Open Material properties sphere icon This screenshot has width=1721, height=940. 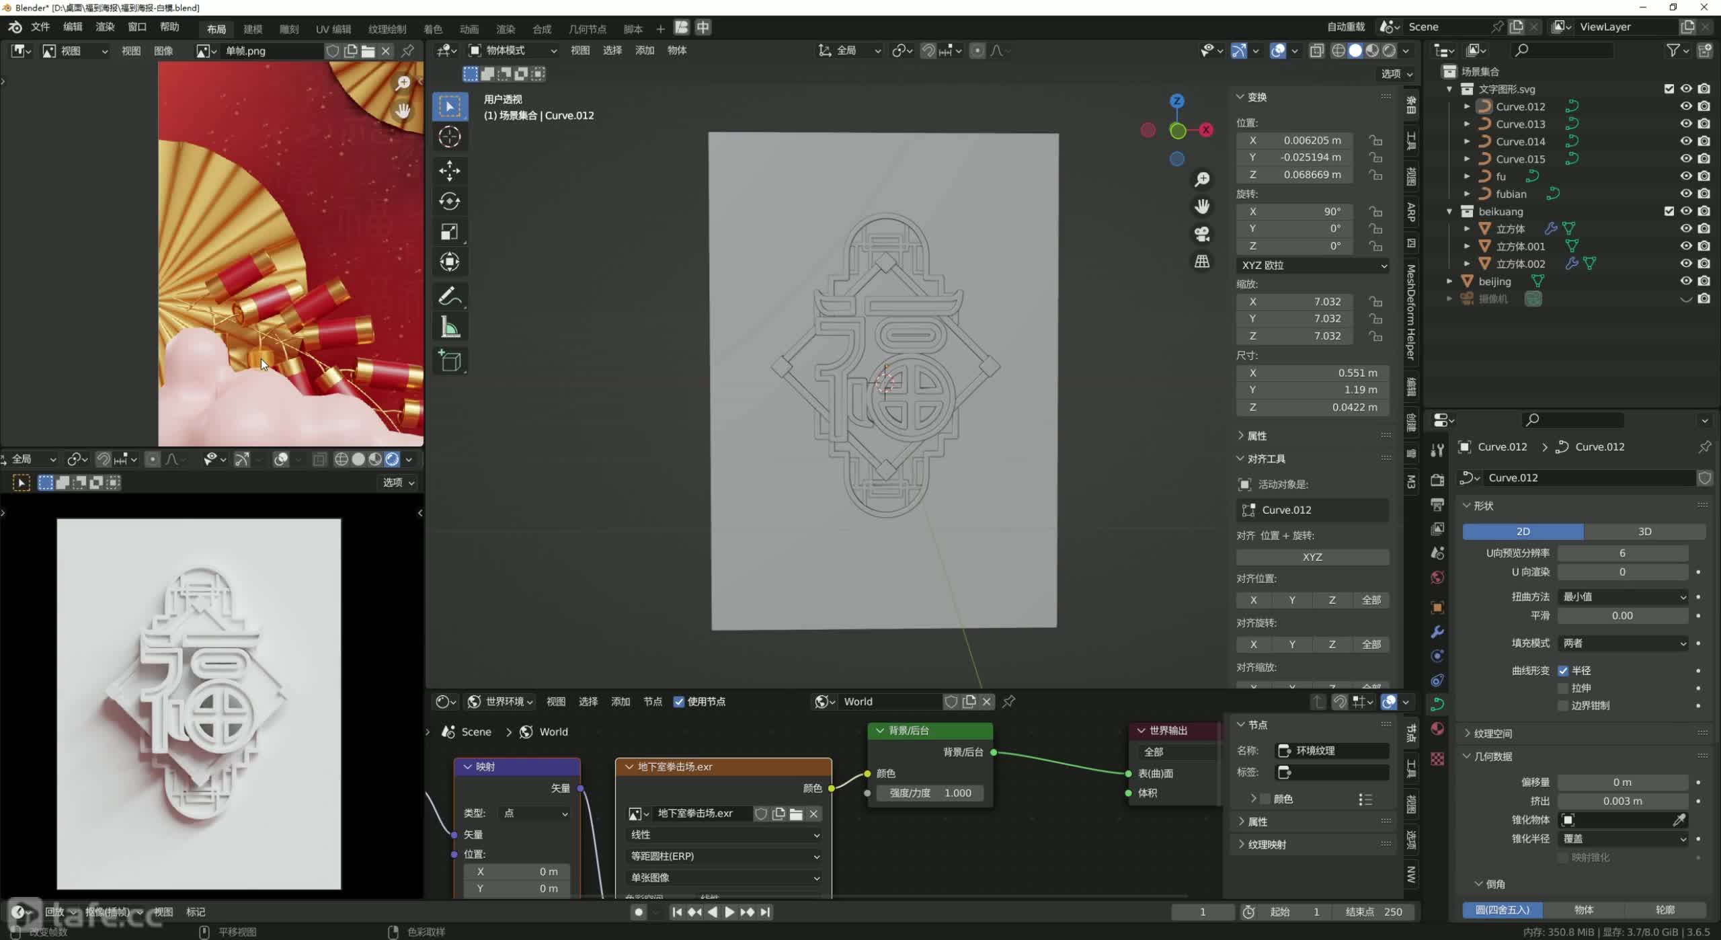1437,728
